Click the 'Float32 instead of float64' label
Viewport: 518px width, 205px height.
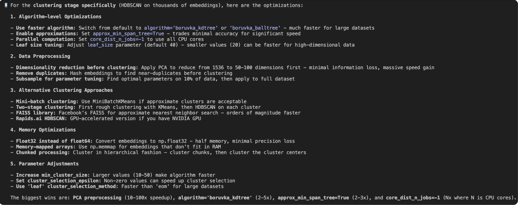[54, 141]
